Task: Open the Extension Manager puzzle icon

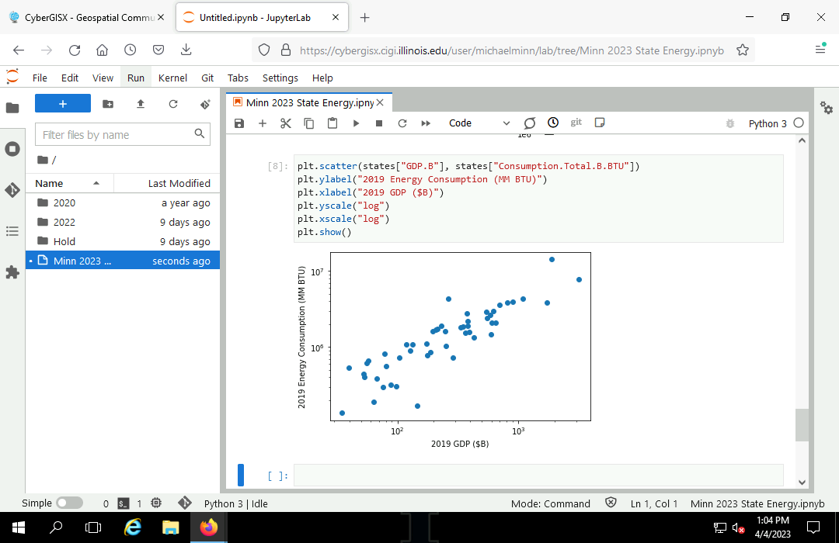Action: coord(12,272)
